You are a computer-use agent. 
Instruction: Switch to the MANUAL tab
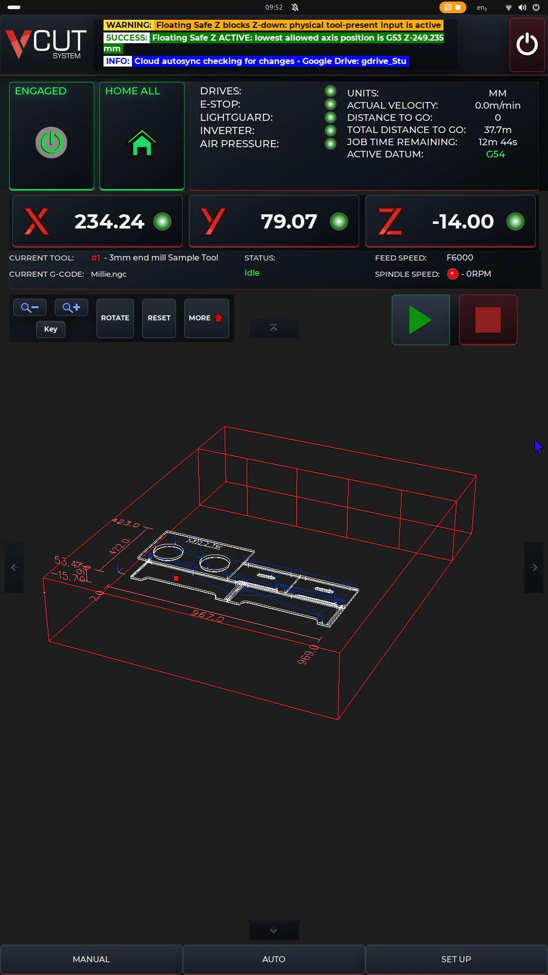pyautogui.click(x=91, y=959)
